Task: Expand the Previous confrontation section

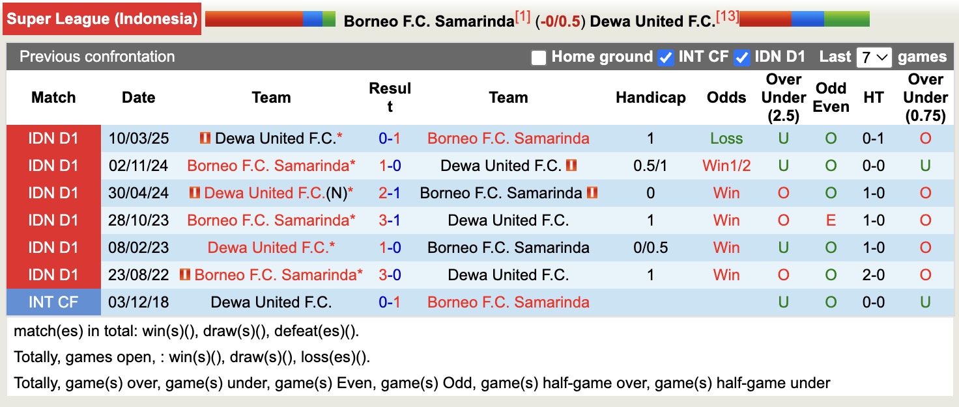Action: [x=96, y=57]
